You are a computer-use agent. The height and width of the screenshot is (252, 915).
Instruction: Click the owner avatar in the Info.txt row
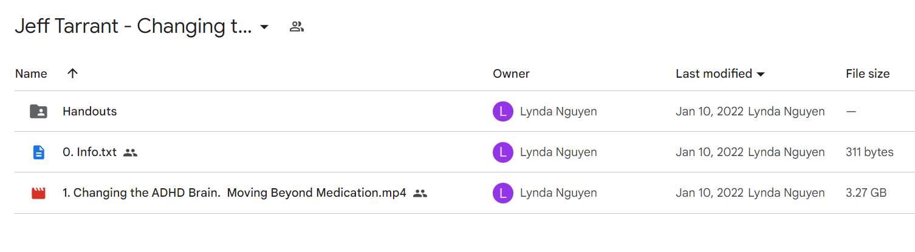pyautogui.click(x=502, y=152)
